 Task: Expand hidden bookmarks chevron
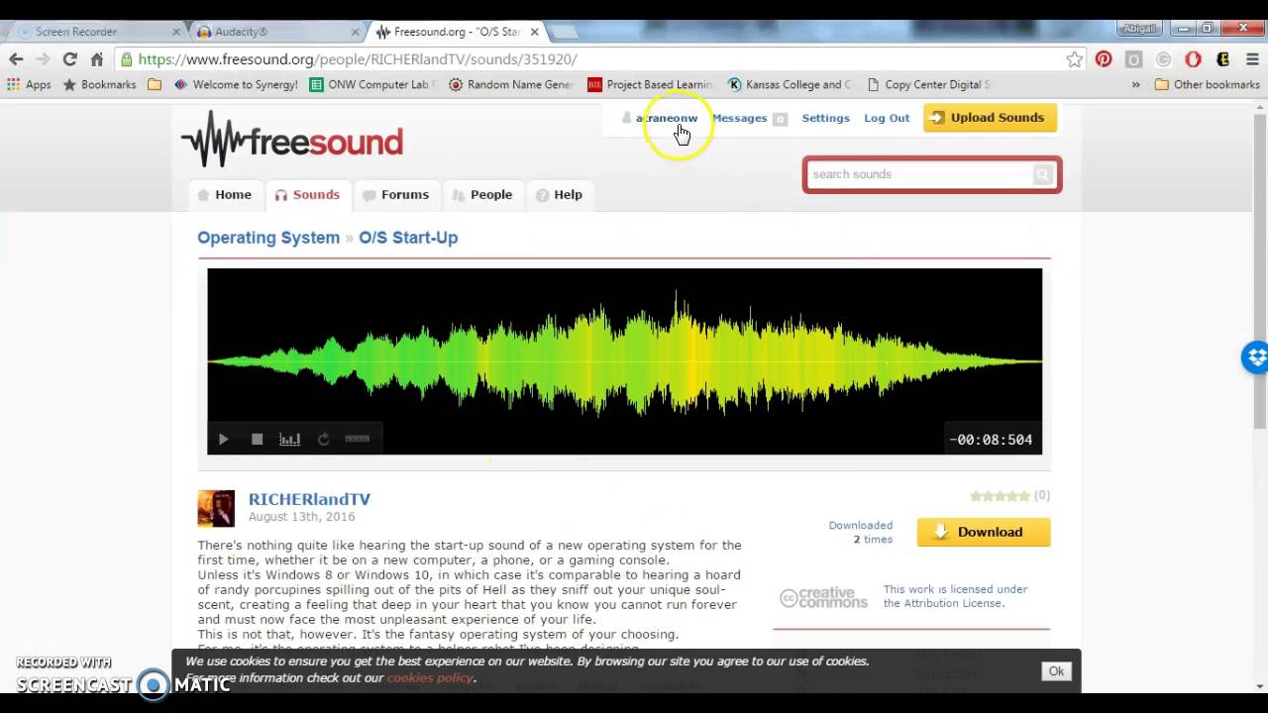(x=1135, y=85)
